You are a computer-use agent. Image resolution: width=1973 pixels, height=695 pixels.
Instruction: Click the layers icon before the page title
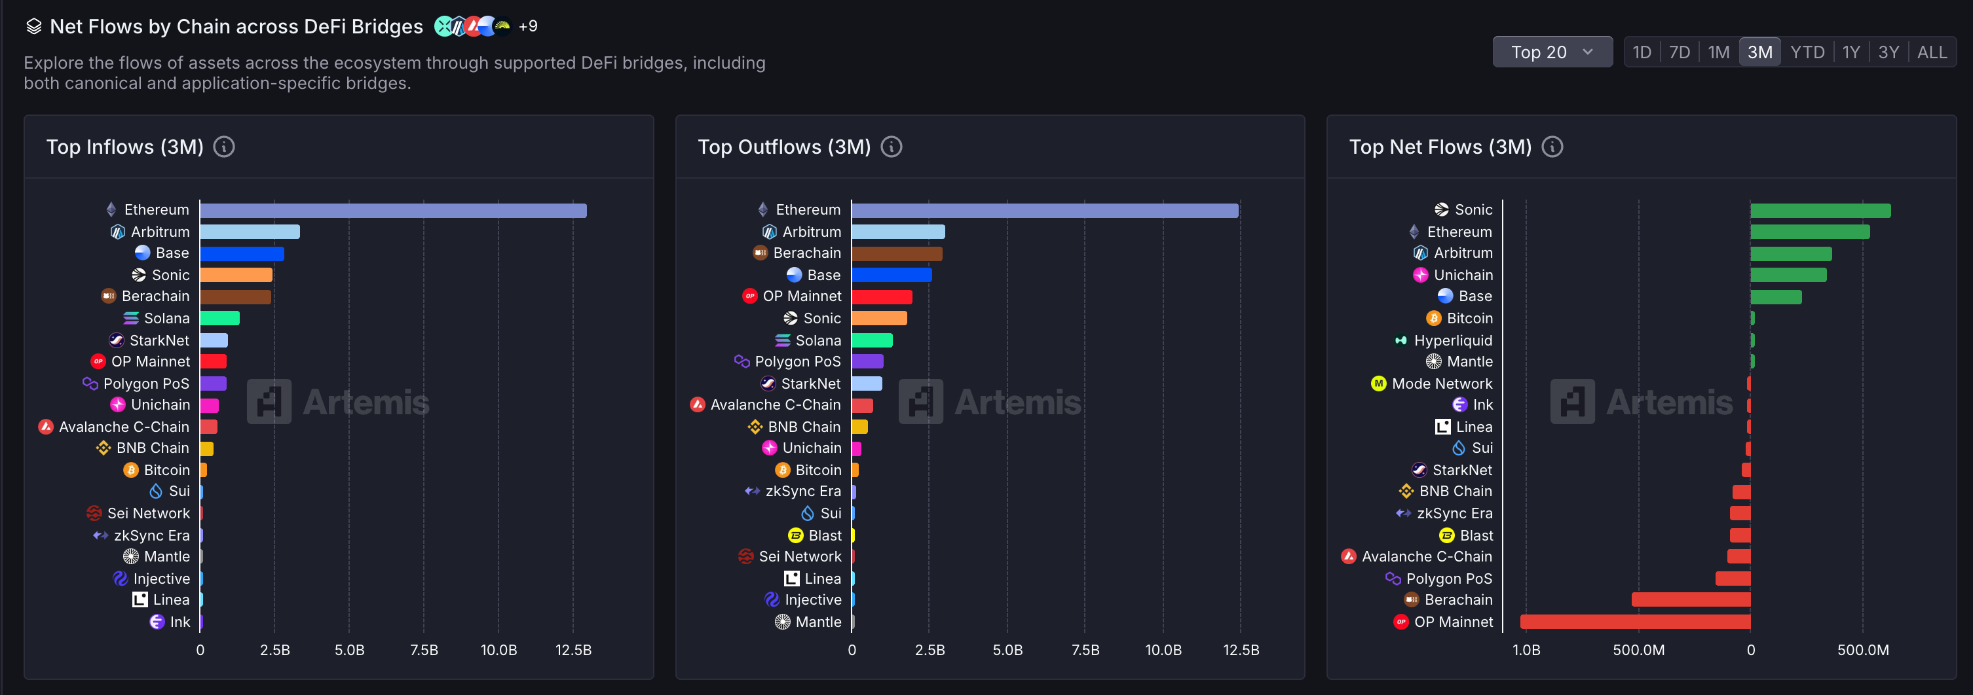pos(33,27)
